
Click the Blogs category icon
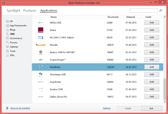click(x=7, y=30)
